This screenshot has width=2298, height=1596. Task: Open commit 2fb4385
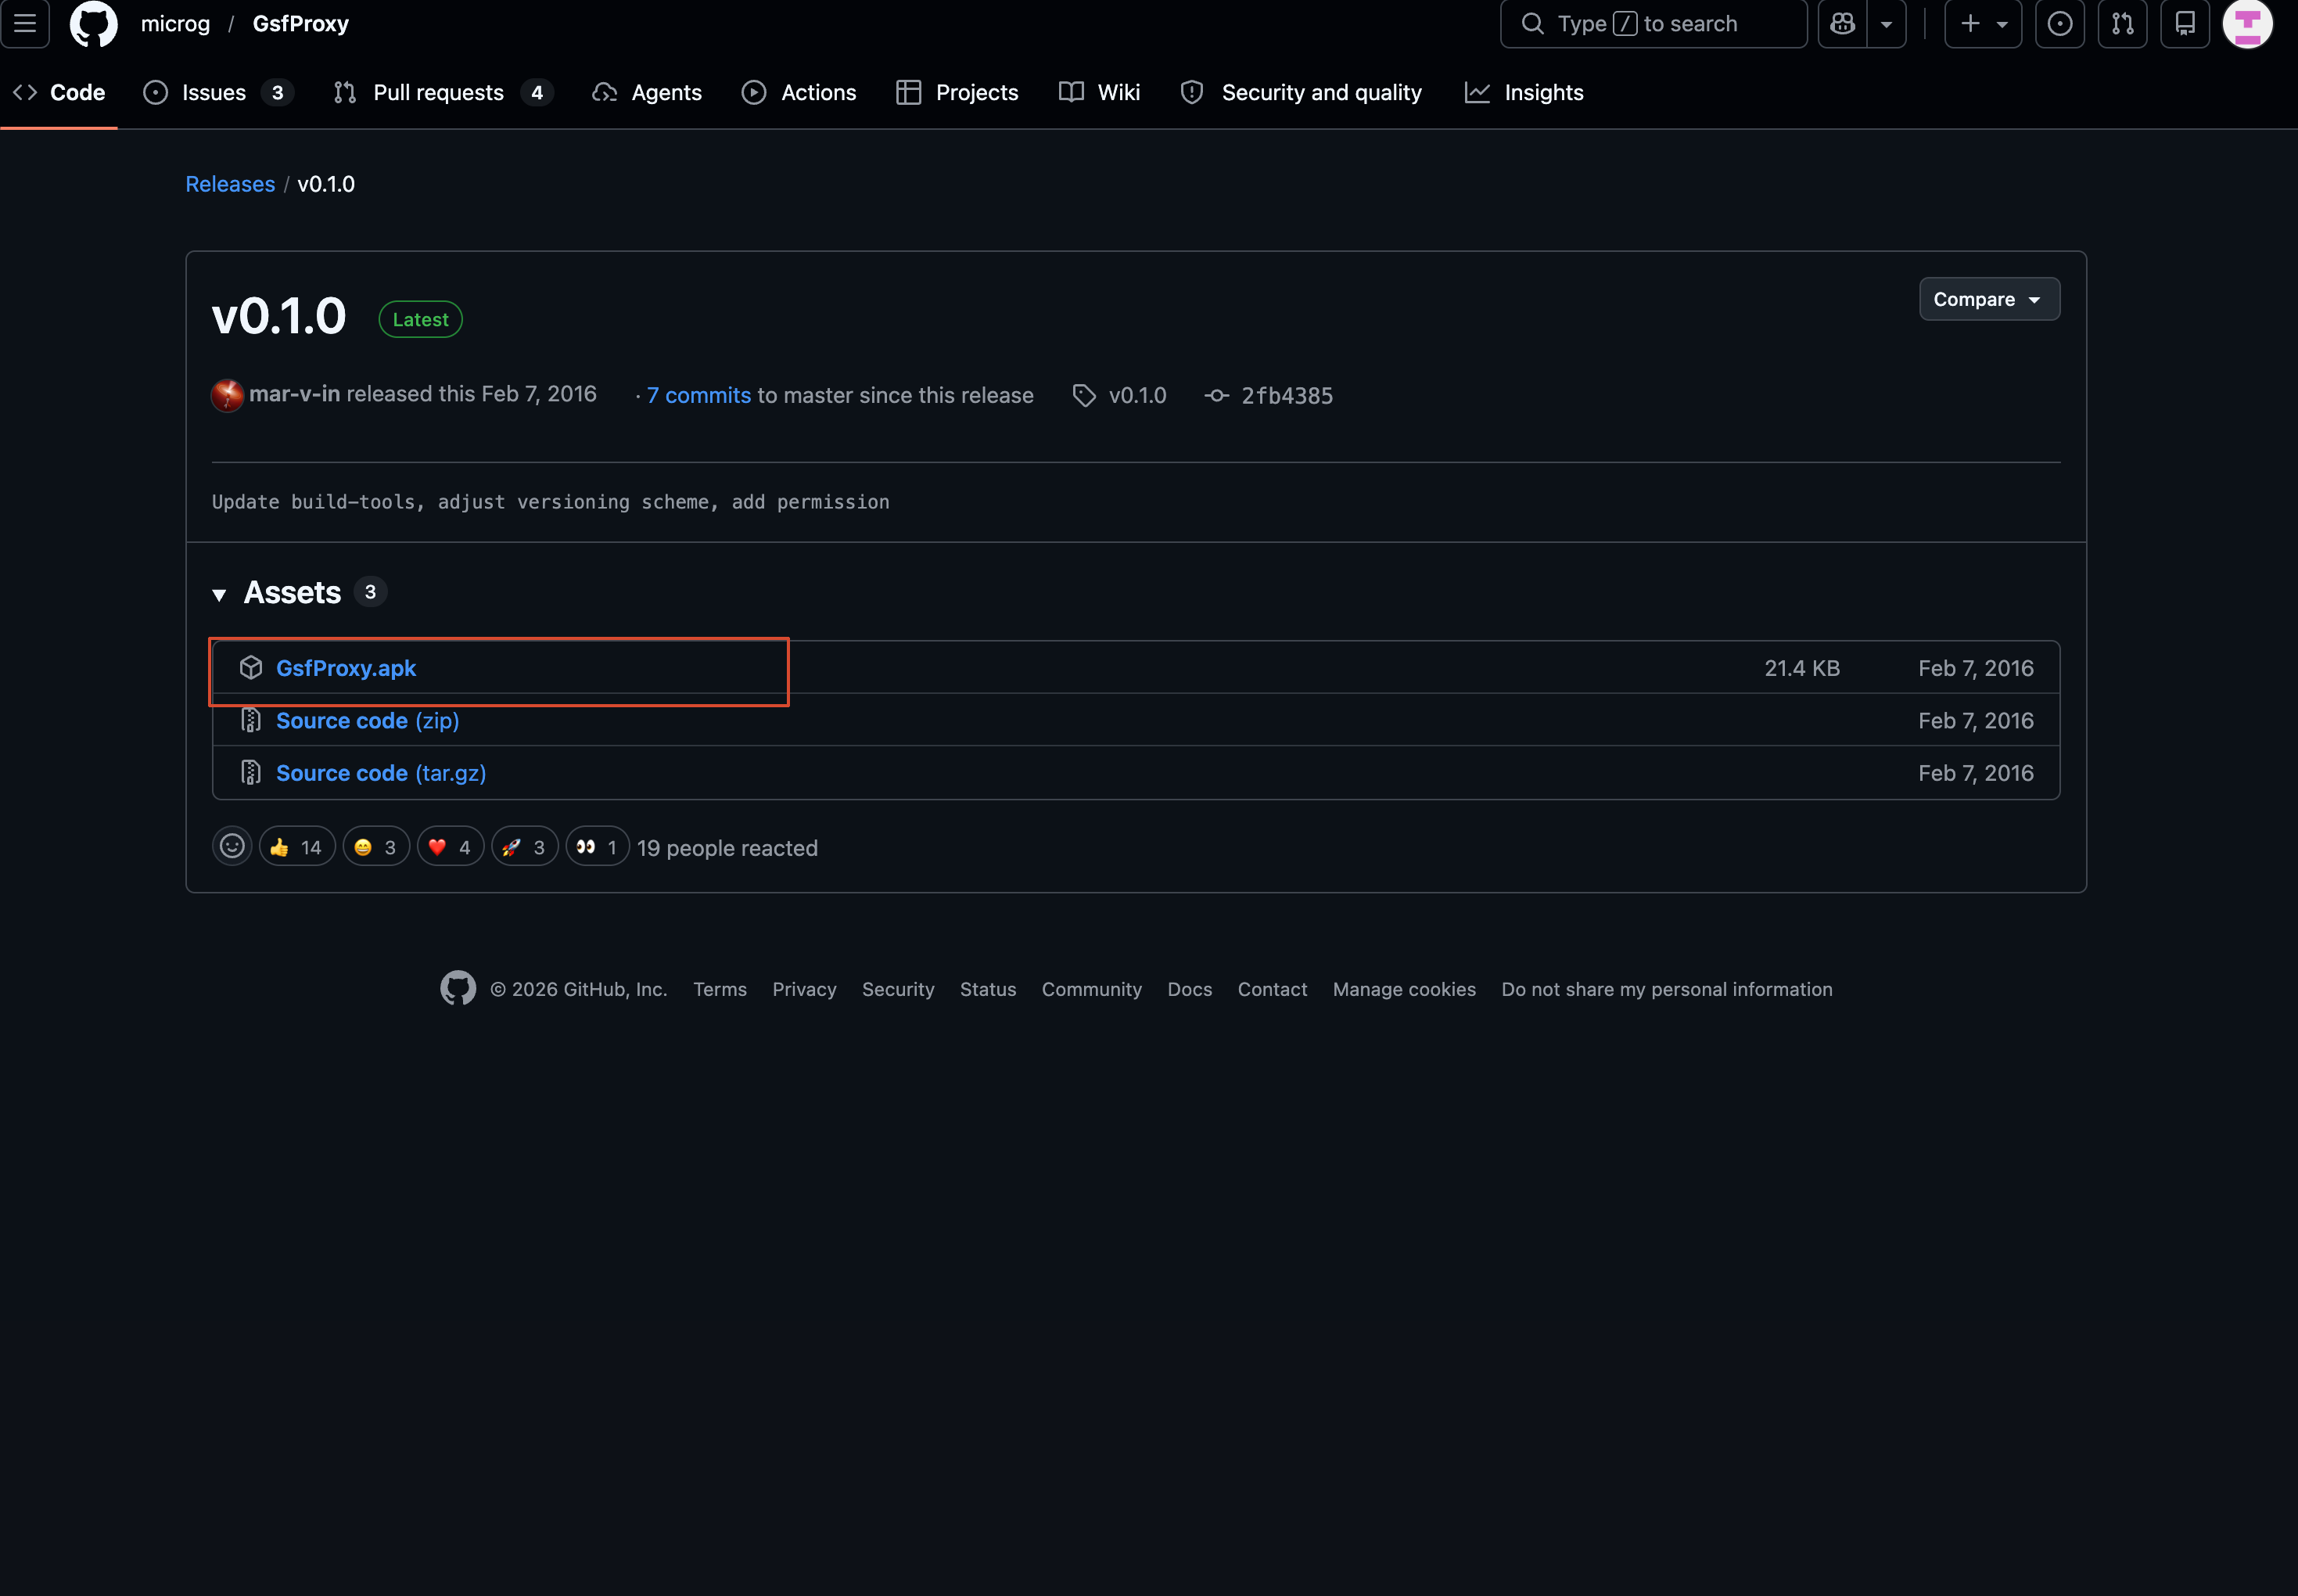coord(1287,396)
